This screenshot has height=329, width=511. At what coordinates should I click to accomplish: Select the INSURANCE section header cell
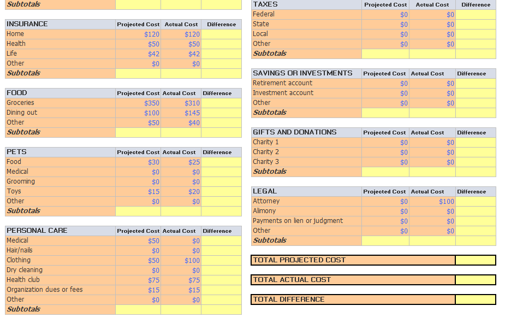[27, 24]
